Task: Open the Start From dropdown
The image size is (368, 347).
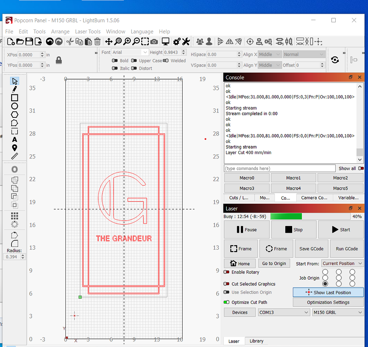Action: pyautogui.click(x=342, y=264)
